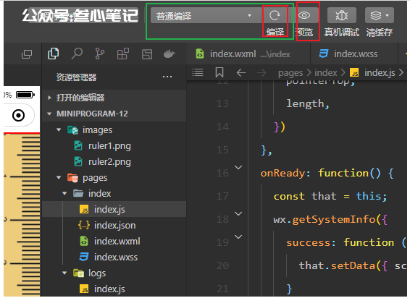Click the clear cache layers icon
The width and height of the screenshot is (410, 298).
(376, 15)
